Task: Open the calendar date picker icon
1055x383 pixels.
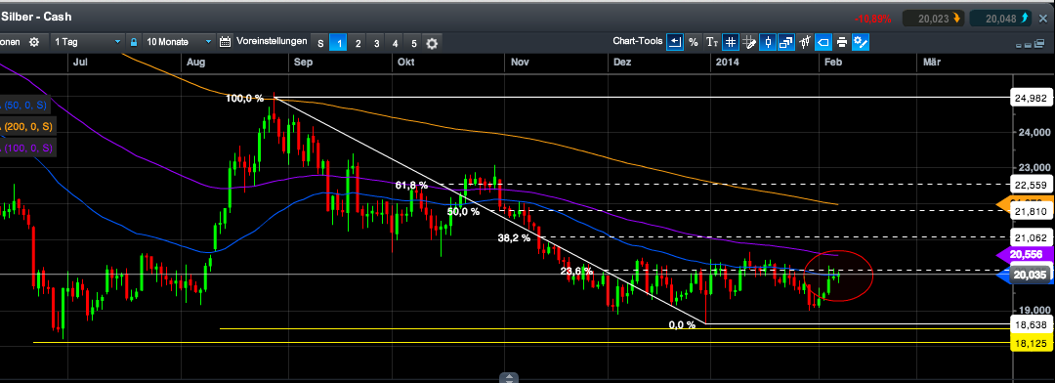Action: [226, 42]
